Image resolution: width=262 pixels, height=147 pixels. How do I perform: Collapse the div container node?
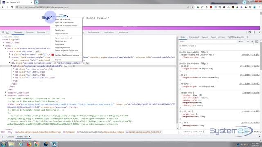pyautogui.click(x=7, y=51)
